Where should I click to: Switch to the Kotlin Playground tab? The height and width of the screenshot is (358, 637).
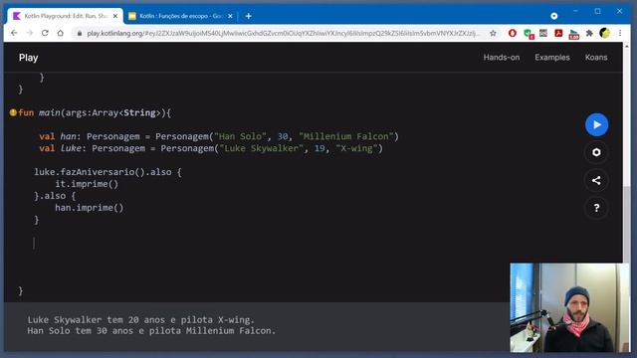[65, 16]
